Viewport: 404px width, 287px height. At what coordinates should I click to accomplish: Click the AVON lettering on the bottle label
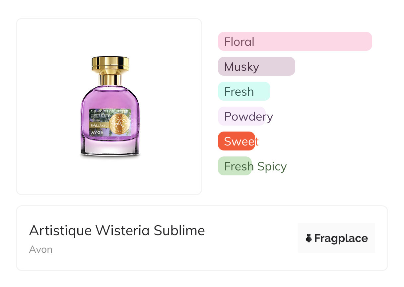pos(97,132)
